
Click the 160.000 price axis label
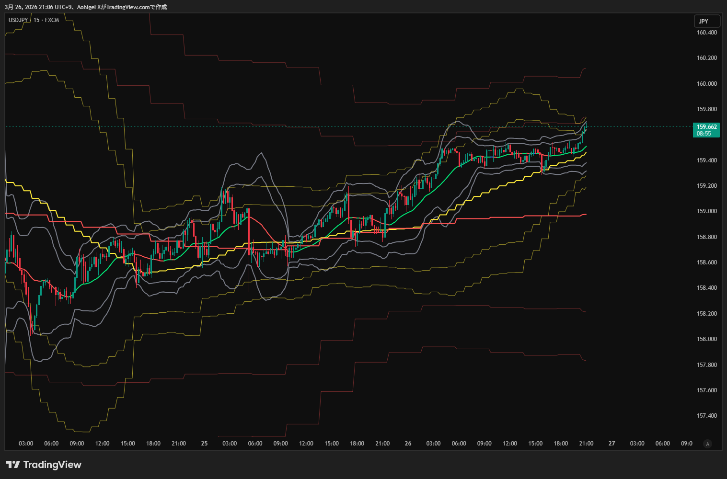click(706, 83)
